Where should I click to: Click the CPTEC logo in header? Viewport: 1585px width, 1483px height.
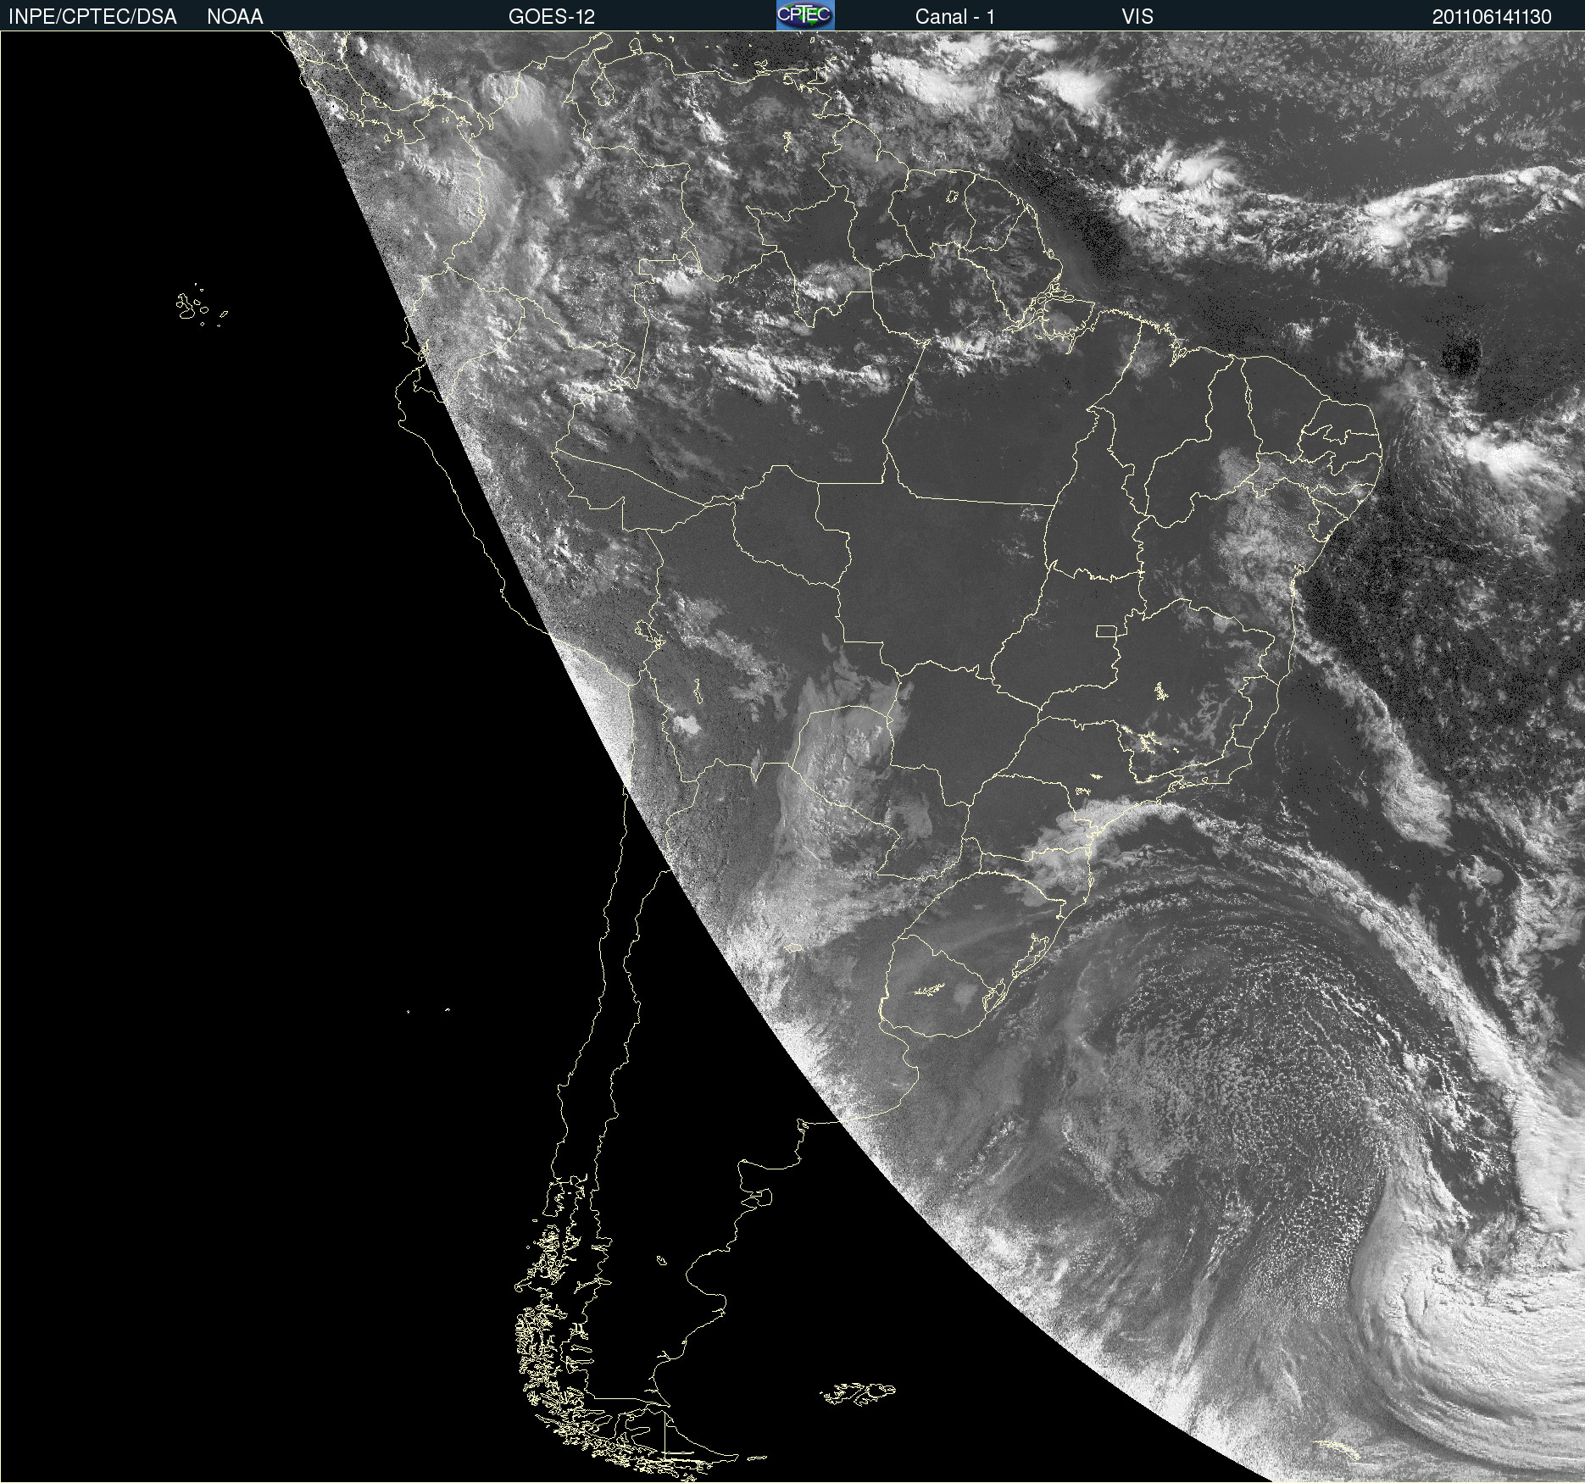point(805,15)
